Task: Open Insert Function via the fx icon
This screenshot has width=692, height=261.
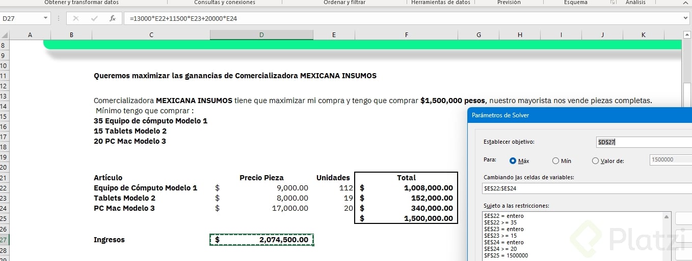Action: pyautogui.click(x=113, y=18)
